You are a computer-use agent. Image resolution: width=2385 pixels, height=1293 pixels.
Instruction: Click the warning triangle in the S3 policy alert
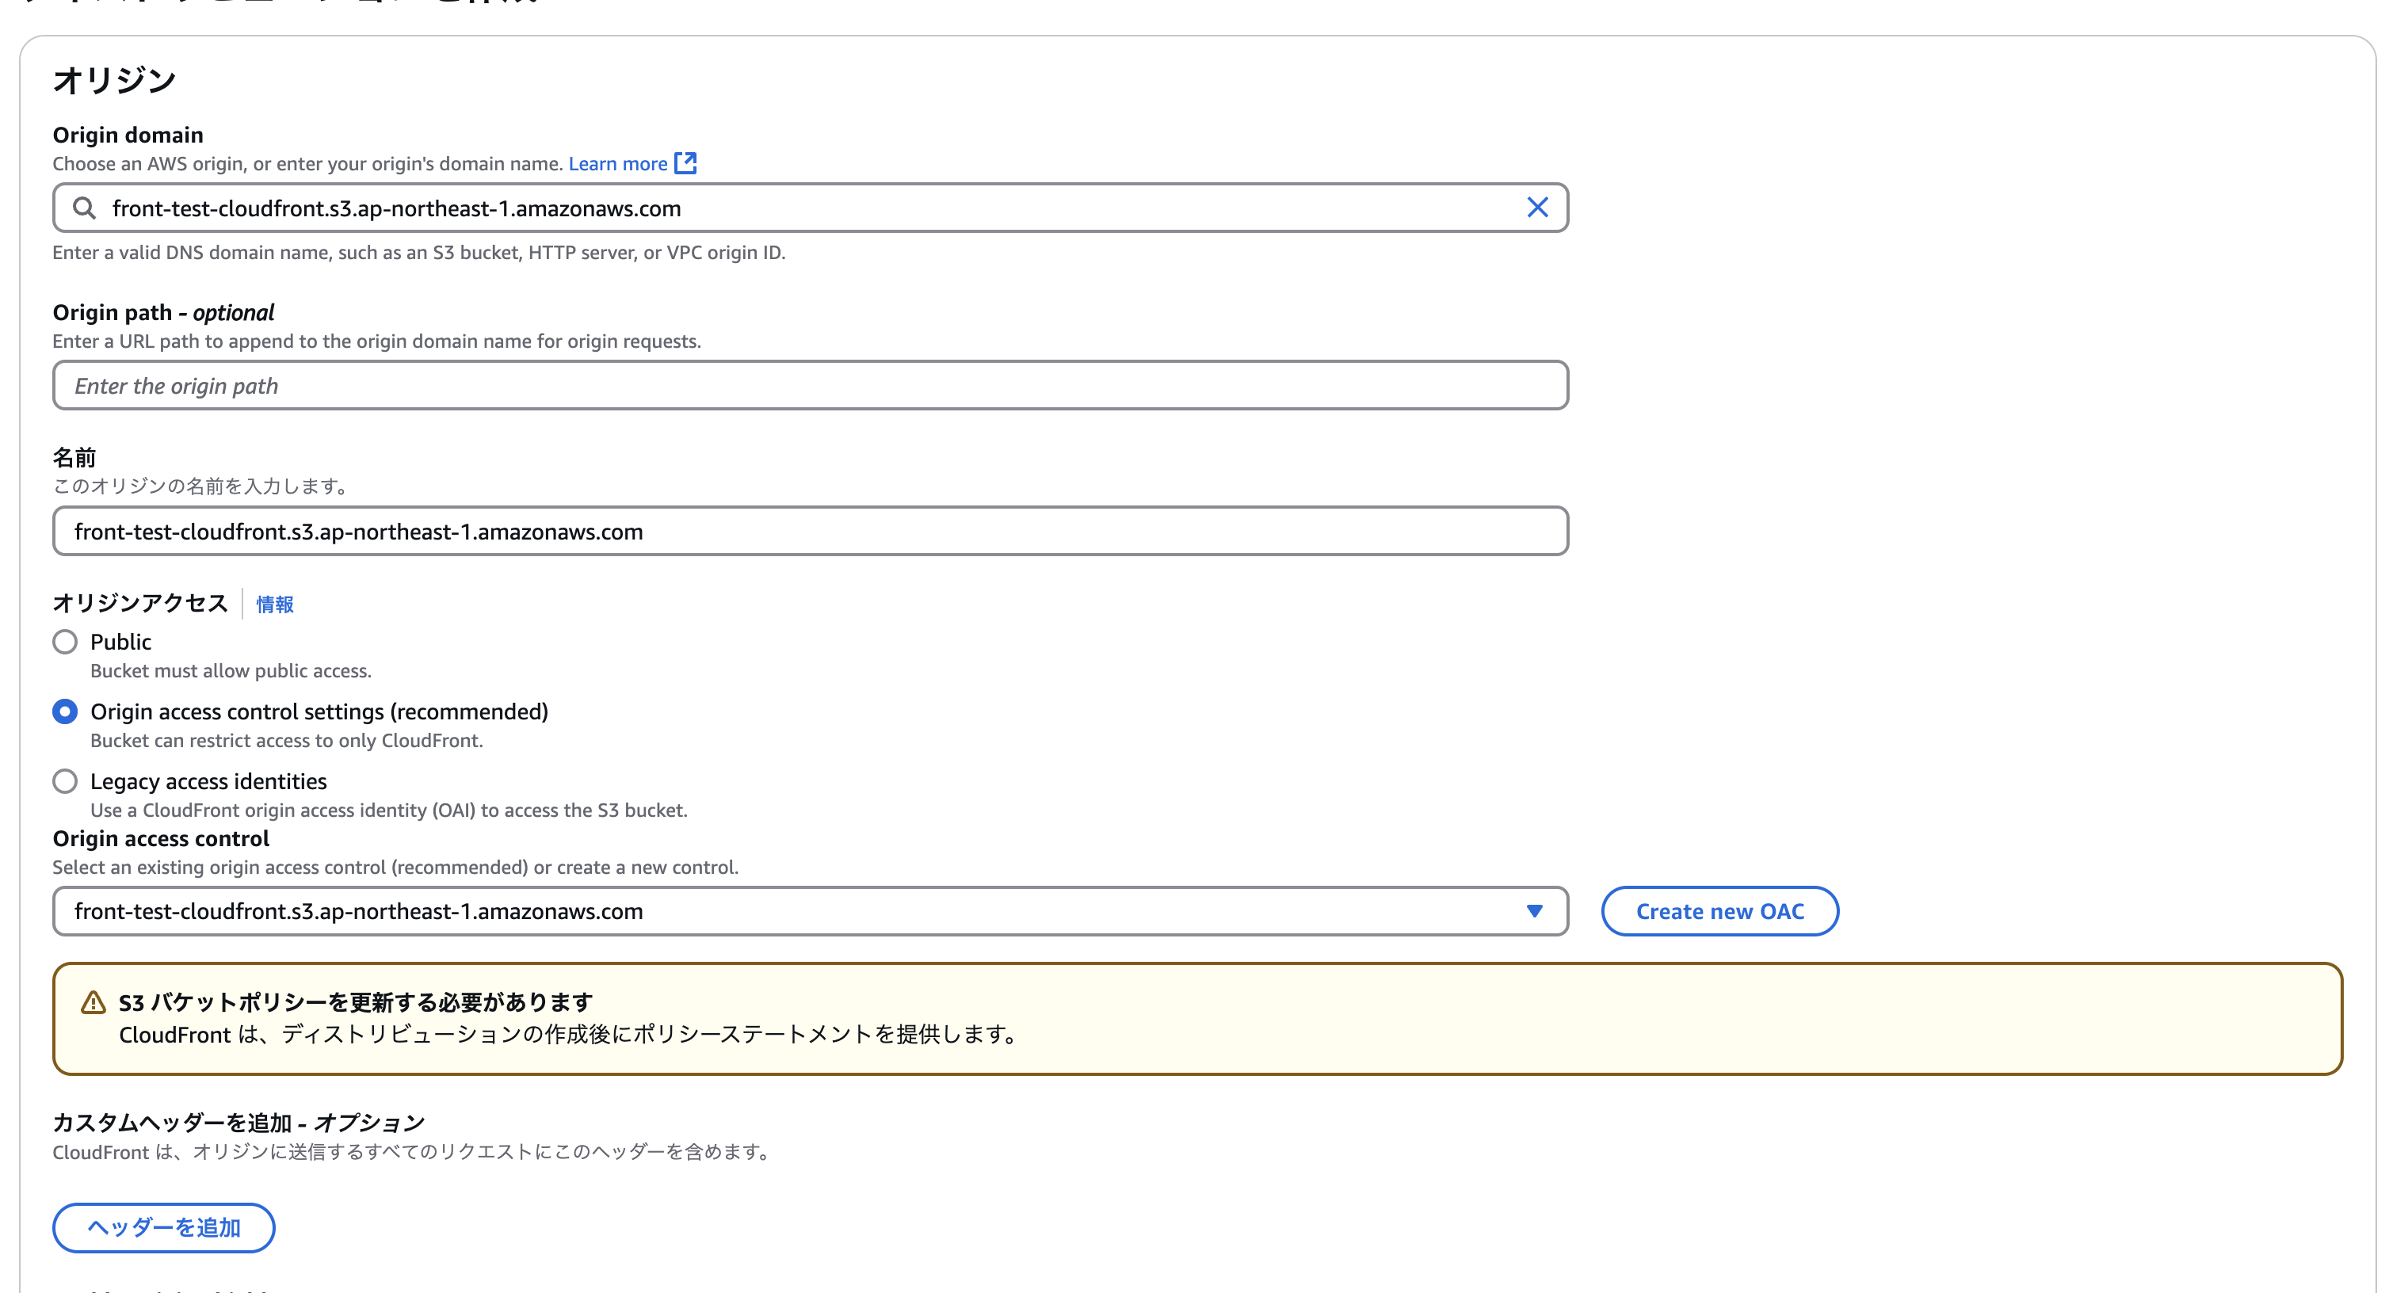[x=93, y=1001]
